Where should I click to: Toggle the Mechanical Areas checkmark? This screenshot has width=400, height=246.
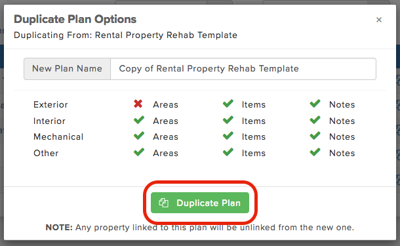pyautogui.click(x=139, y=136)
